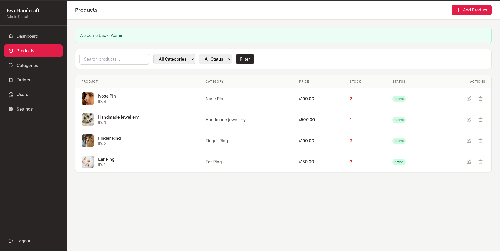500x251 pixels.
Task: Click the Products box icon in sidebar
Action: coord(11,51)
